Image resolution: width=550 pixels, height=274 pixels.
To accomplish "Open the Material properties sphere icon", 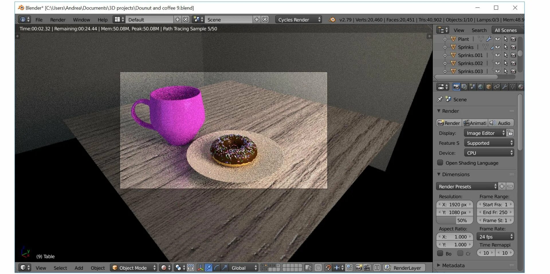I will 520,87.
